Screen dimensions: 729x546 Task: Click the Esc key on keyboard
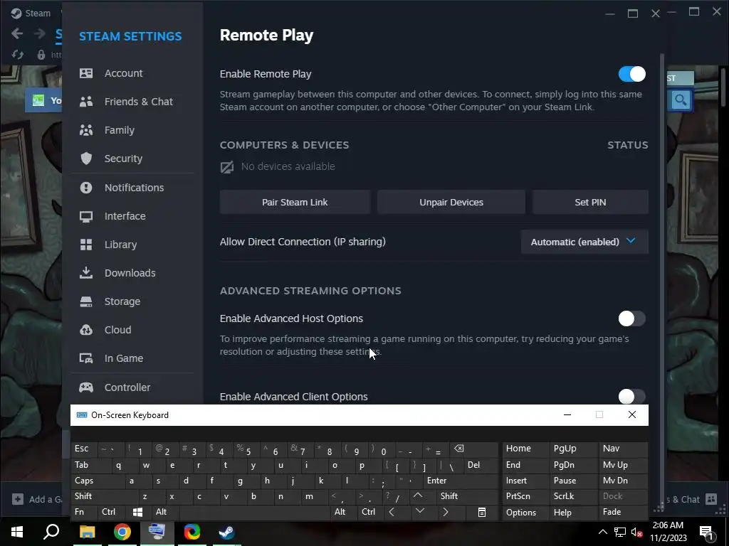[x=85, y=449]
